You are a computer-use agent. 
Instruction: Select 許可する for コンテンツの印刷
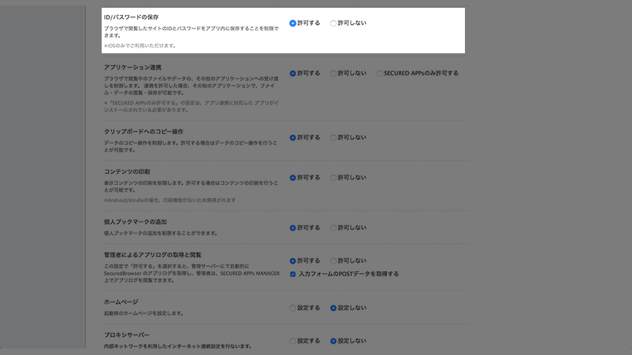pos(293,178)
